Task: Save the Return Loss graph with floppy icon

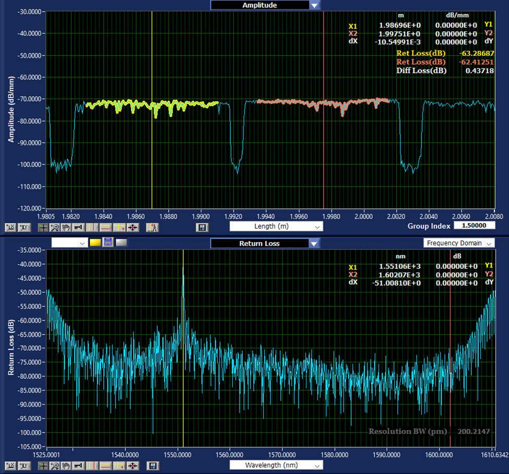Action: pyautogui.click(x=152, y=466)
